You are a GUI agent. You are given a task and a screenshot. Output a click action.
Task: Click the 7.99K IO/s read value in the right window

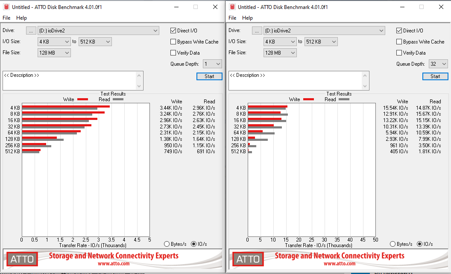(x=430, y=139)
